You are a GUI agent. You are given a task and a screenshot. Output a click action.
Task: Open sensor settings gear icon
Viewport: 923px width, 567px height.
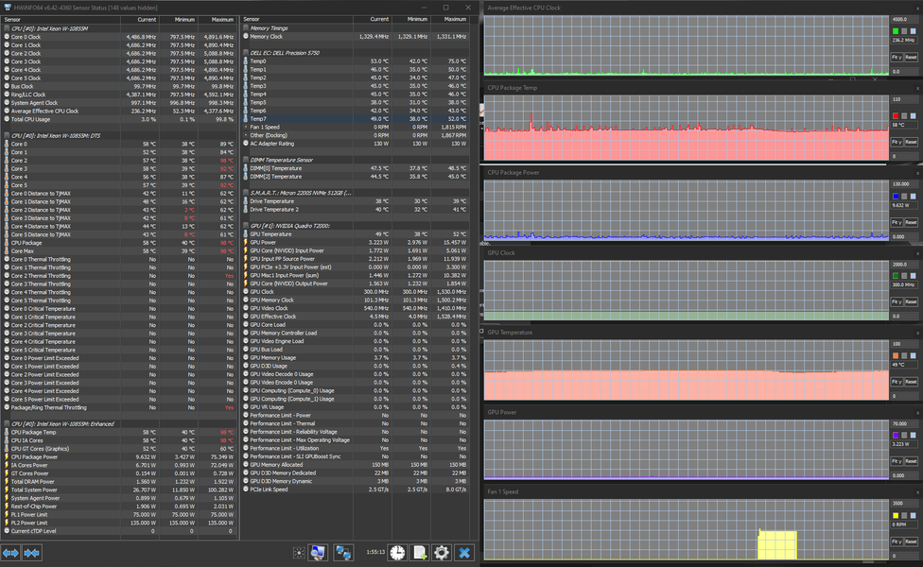(x=442, y=553)
